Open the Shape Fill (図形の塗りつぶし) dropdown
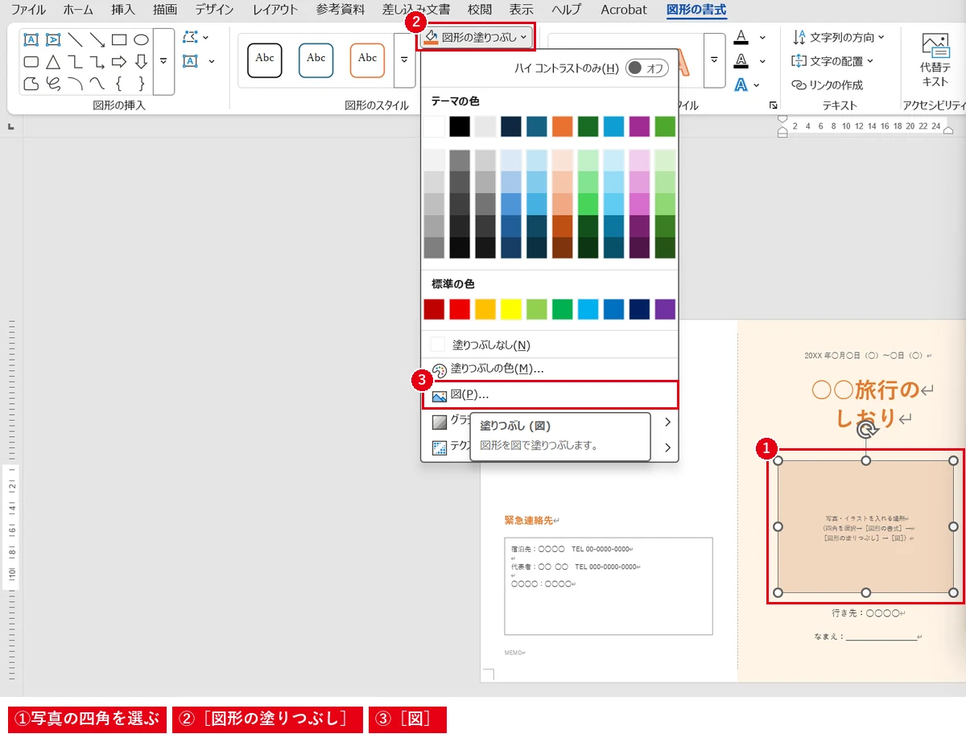The image size is (966, 742). tap(476, 37)
